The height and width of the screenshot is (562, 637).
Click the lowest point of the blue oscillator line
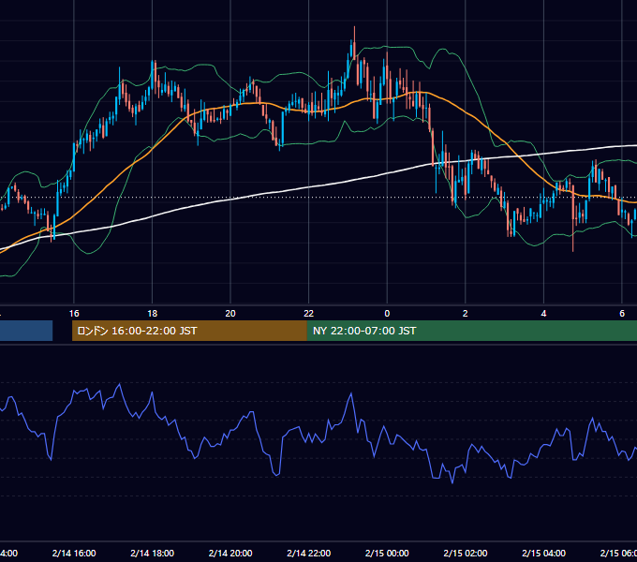pyautogui.click(x=452, y=482)
